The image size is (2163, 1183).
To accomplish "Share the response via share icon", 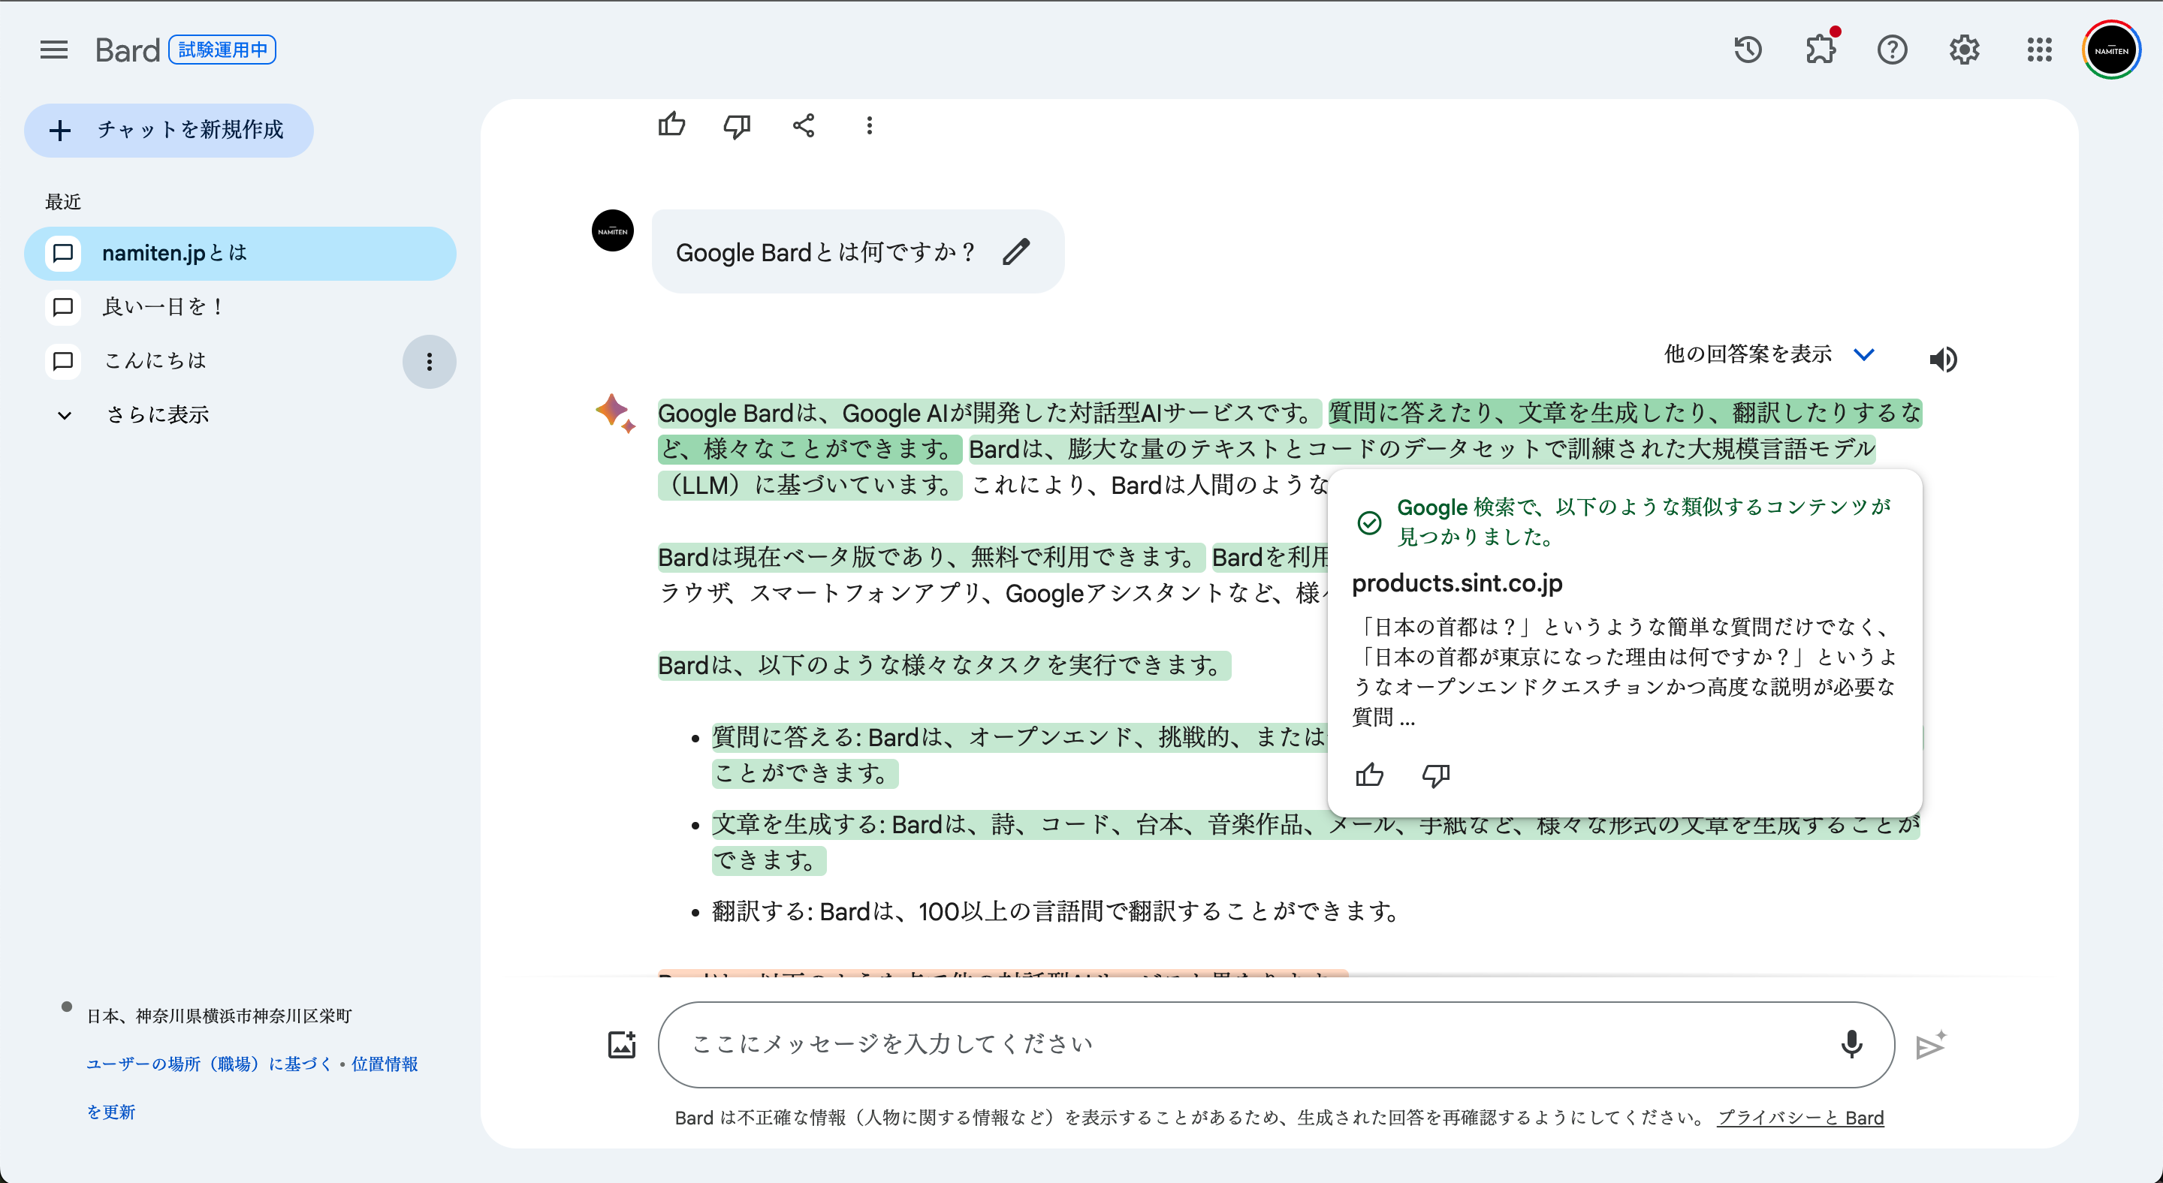I will pos(803,126).
